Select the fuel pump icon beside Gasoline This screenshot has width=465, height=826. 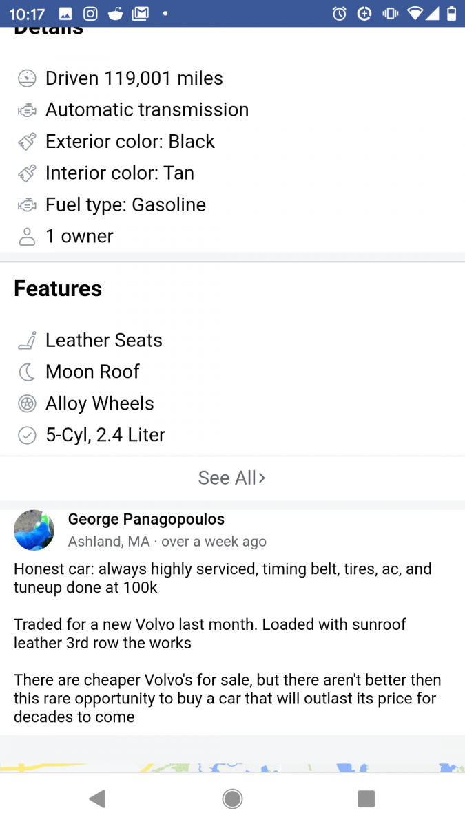[26, 204]
